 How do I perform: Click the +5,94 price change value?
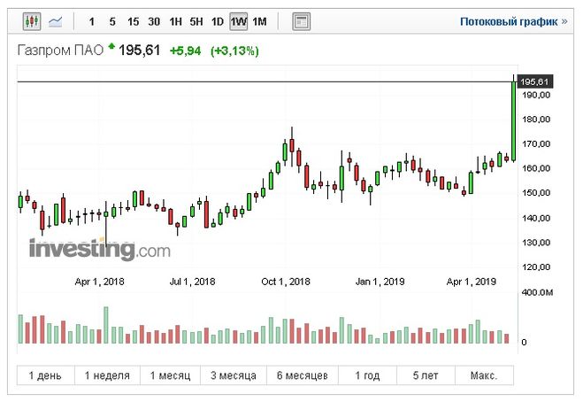pyautogui.click(x=185, y=50)
